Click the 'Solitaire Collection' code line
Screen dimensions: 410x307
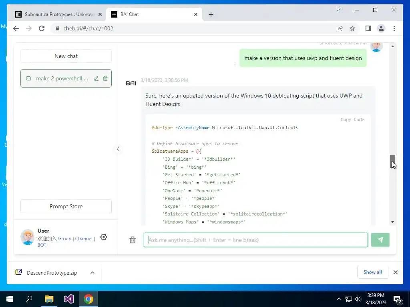click(225, 214)
